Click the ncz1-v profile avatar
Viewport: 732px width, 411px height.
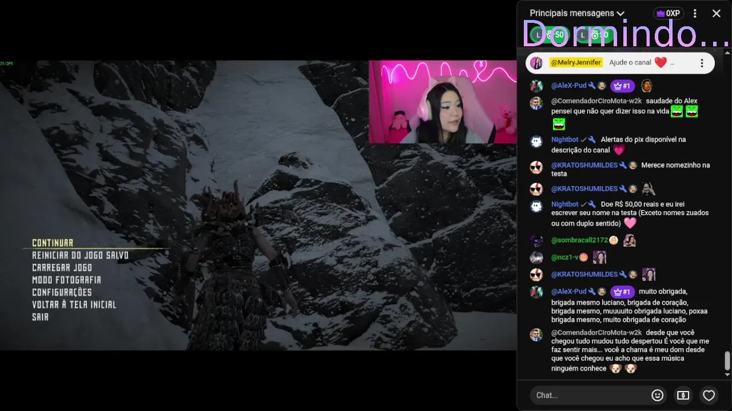[x=536, y=257]
